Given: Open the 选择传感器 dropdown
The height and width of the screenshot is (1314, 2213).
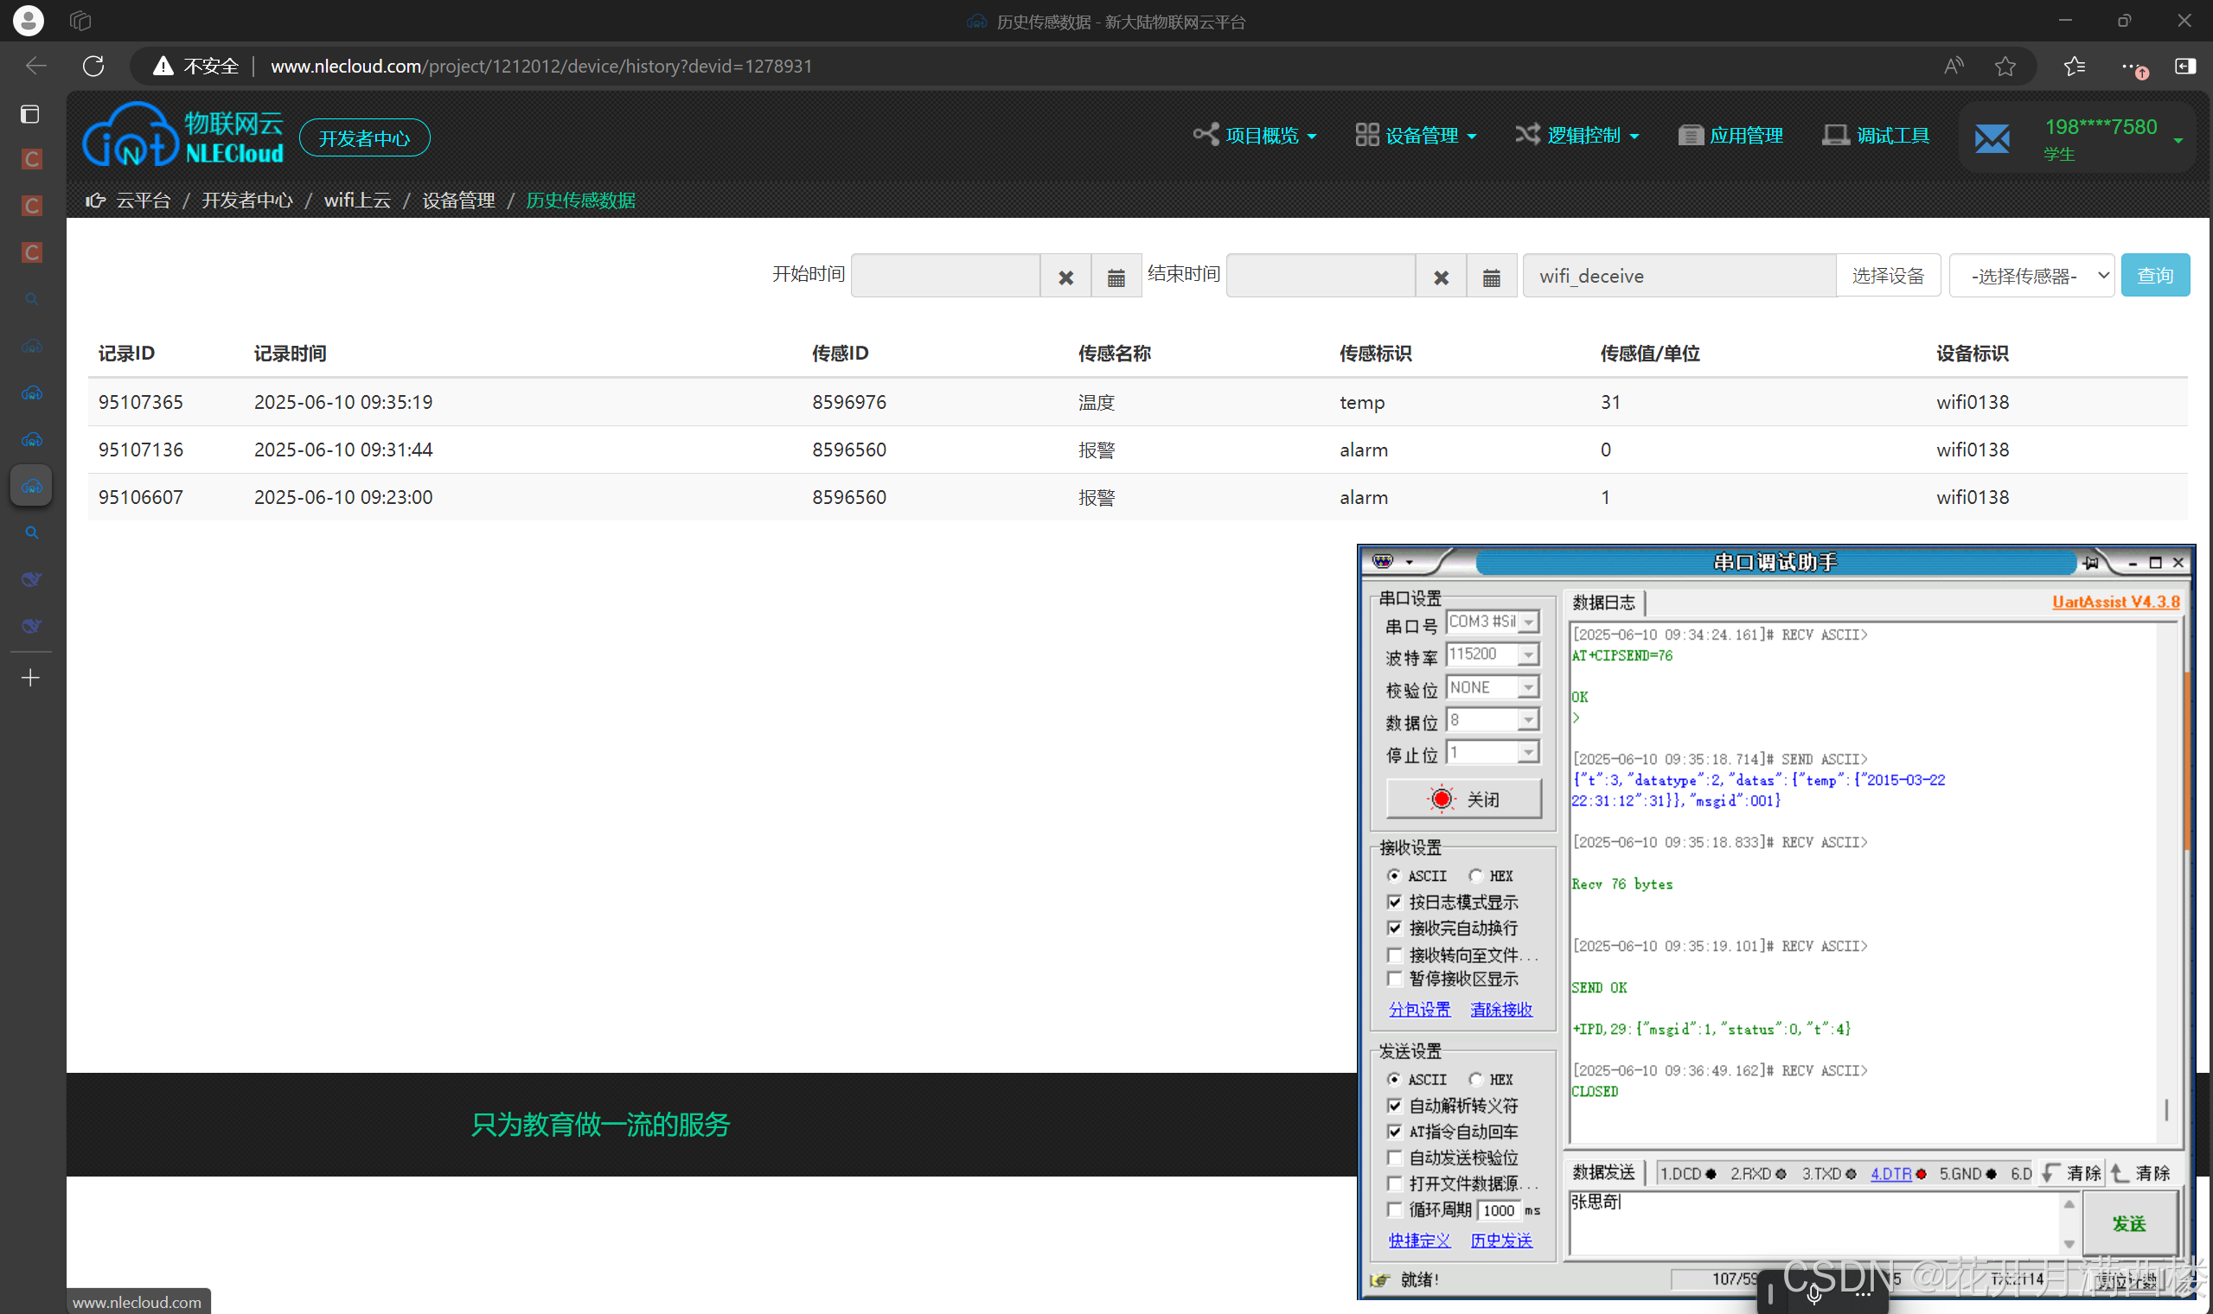Looking at the screenshot, I should (2031, 277).
